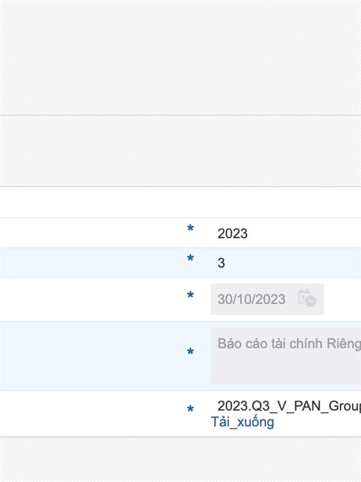Screen dimensions: 361x482
Task: Click the required asterisk beside 2023
Action: [x=190, y=228]
